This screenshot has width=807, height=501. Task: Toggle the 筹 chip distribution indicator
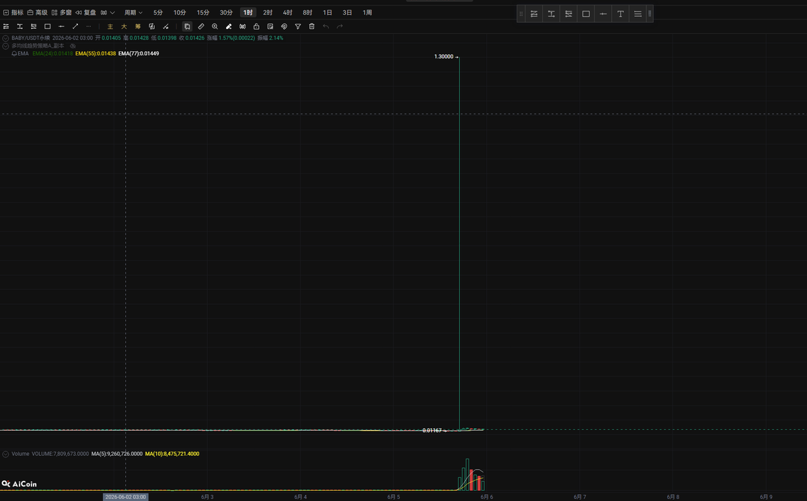(x=138, y=26)
